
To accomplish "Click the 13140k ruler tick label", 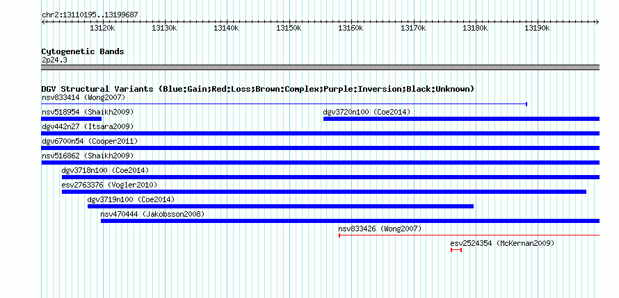I will click(227, 28).
